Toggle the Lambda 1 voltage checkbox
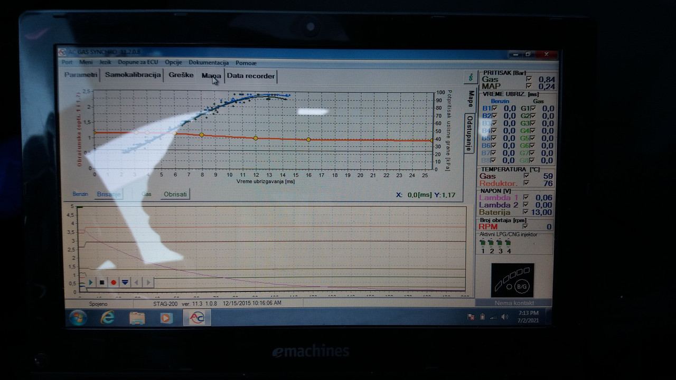The width and height of the screenshot is (676, 380). (527, 197)
